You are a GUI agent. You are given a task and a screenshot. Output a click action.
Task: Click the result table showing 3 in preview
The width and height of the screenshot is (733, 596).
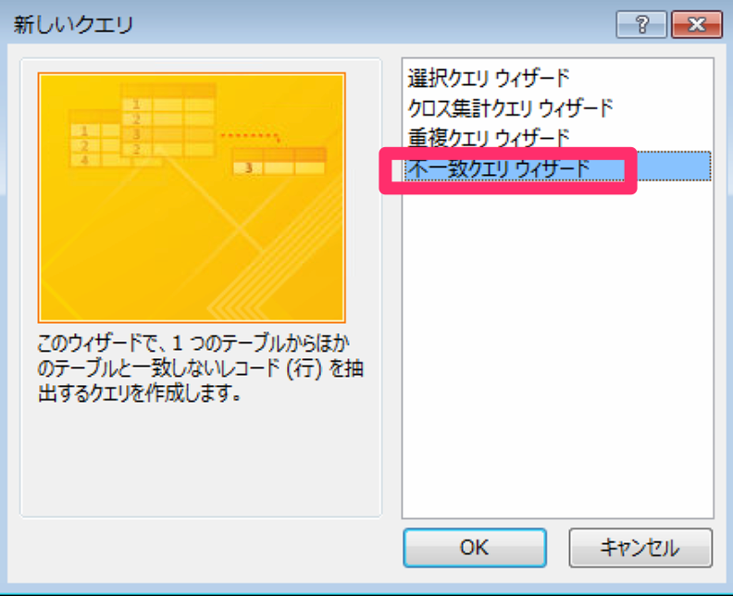point(280,162)
